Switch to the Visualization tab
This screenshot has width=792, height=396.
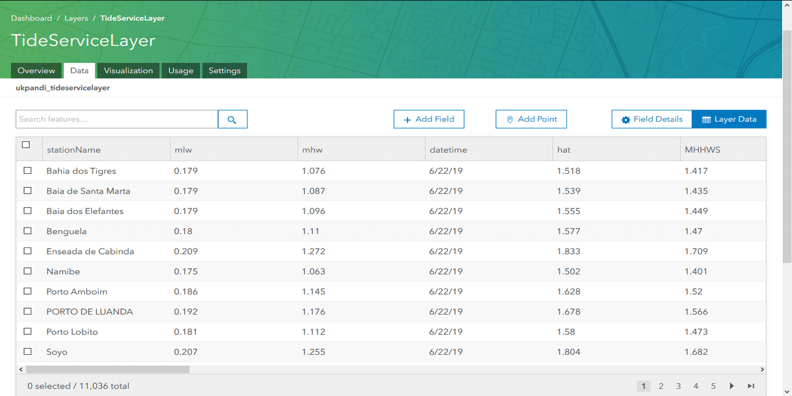click(128, 70)
